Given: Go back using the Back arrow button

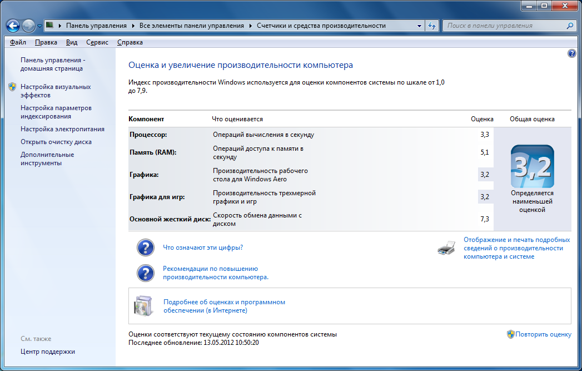Looking at the screenshot, I should coord(13,26).
